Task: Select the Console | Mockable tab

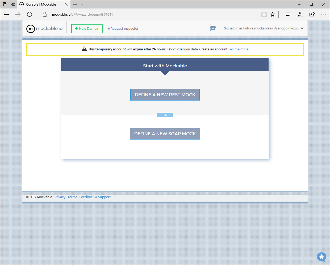Action: pos(41,4)
